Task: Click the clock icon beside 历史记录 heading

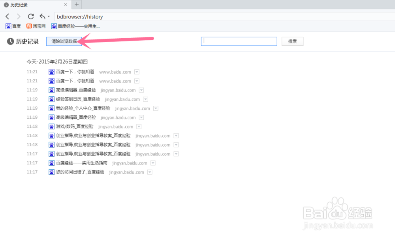Action: (x=10, y=41)
